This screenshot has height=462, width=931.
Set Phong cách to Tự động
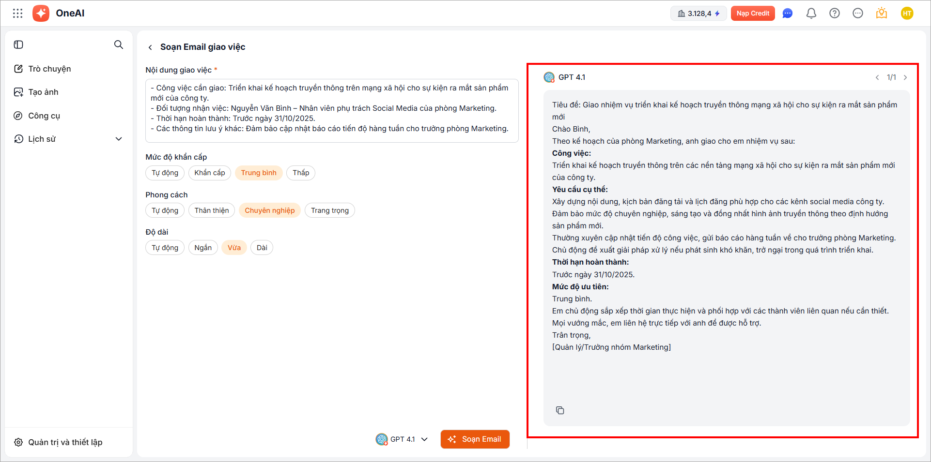pos(165,210)
